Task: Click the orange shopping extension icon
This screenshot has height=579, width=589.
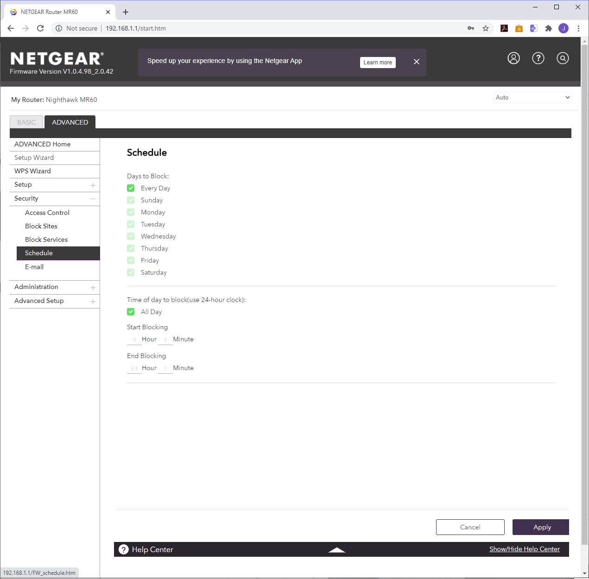Action: click(x=519, y=28)
